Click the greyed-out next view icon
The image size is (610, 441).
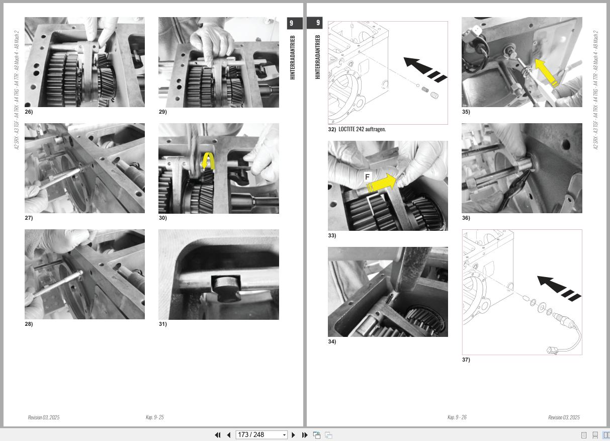pos(328,435)
